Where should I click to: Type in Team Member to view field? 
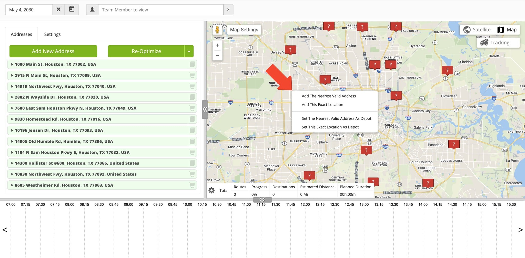161,10
